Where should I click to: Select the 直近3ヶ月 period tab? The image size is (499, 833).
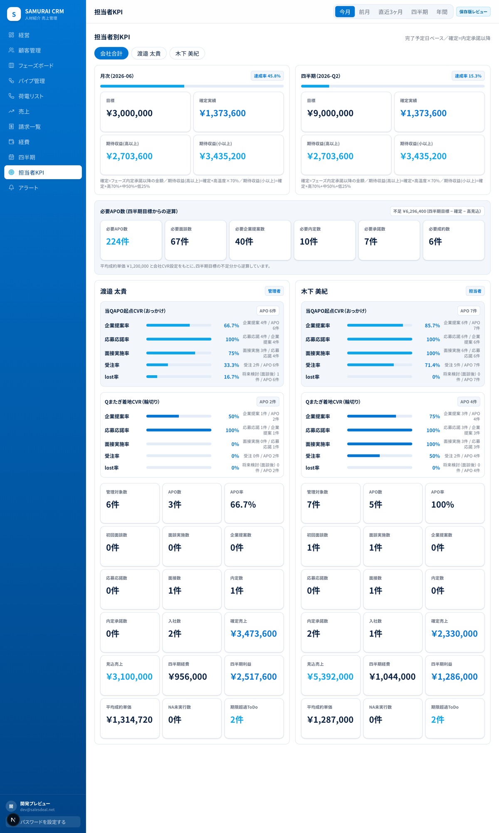[x=390, y=12]
